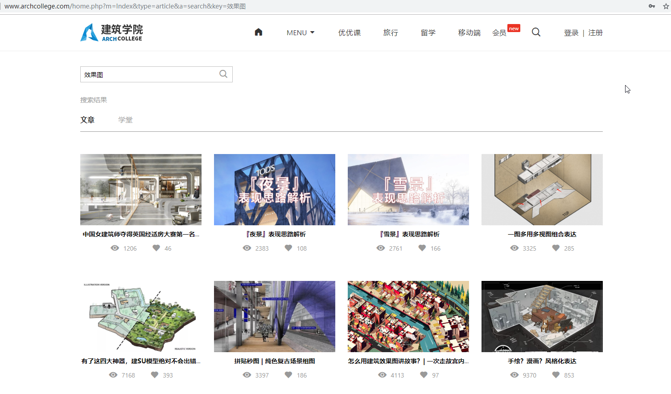Open the 中国女建筑师夺得英国经适房大赛 article title
The image size is (671, 394).
pos(141,234)
